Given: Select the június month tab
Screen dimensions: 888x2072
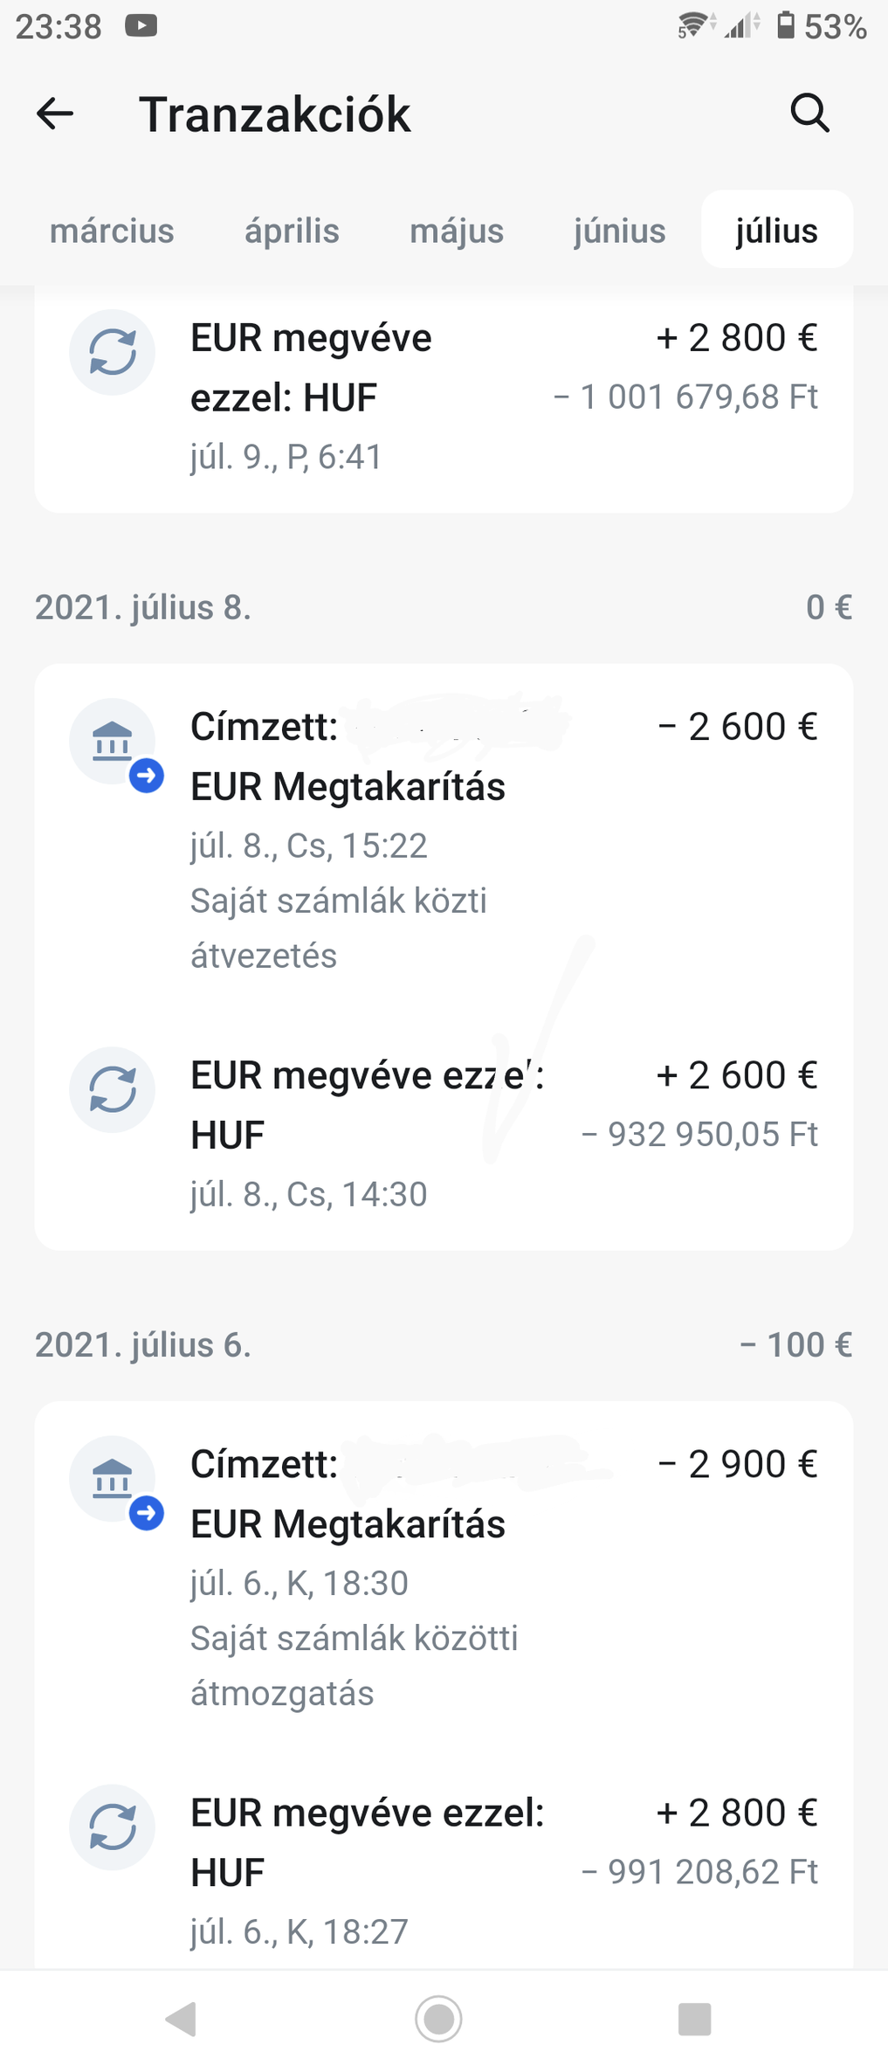Looking at the screenshot, I should [x=619, y=231].
